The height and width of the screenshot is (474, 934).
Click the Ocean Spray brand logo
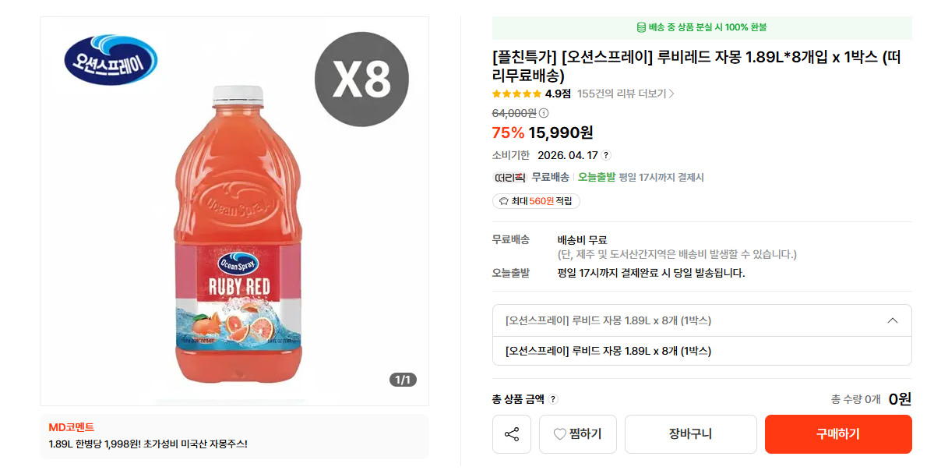(x=110, y=62)
